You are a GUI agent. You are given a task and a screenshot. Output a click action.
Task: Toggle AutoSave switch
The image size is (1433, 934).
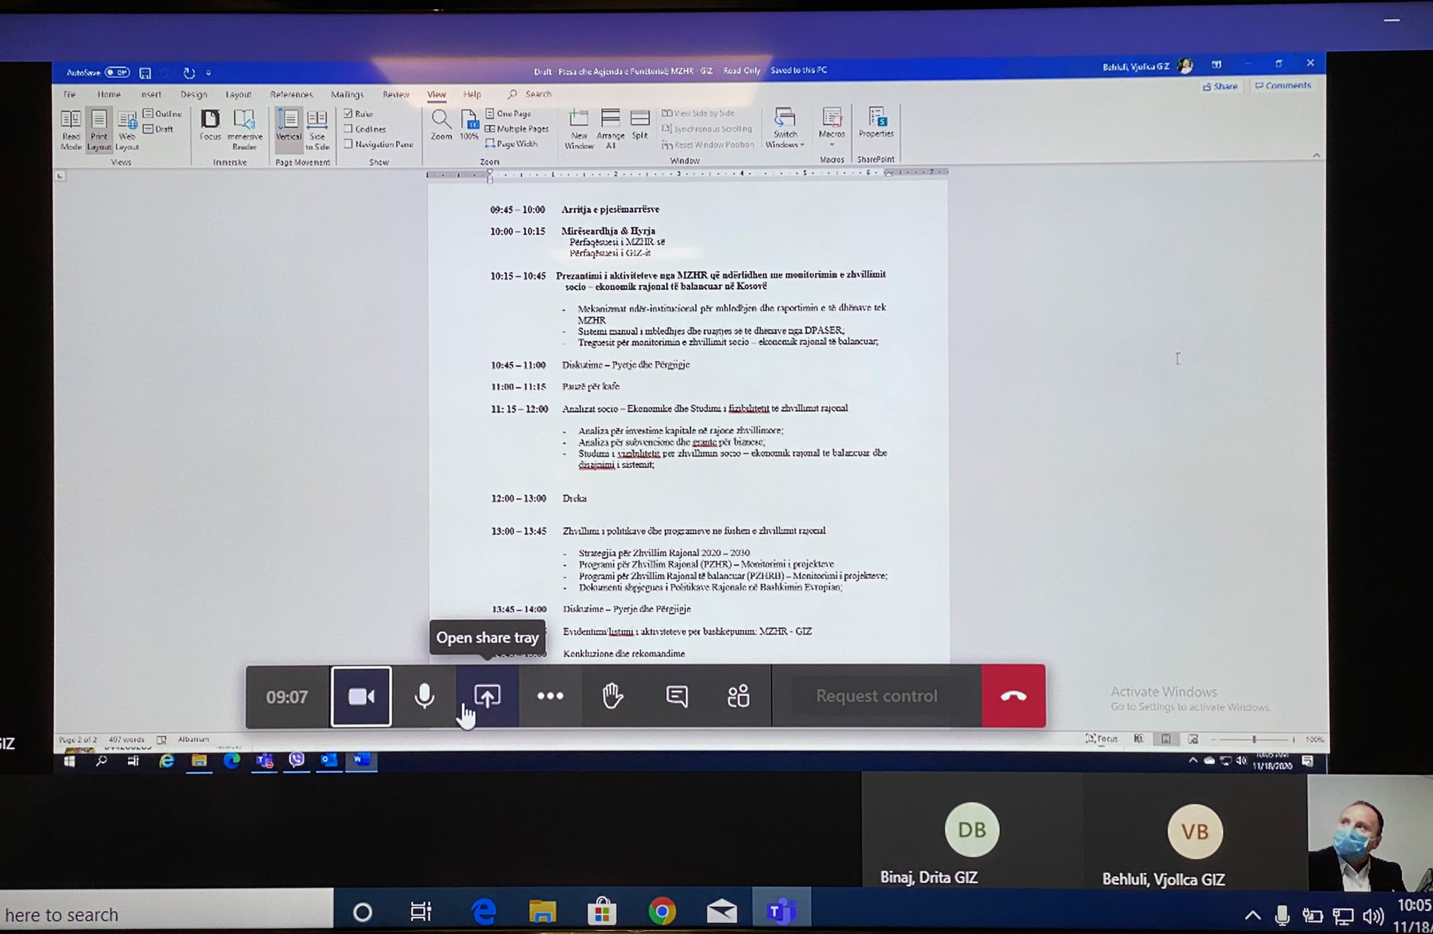(x=118, y=73)
